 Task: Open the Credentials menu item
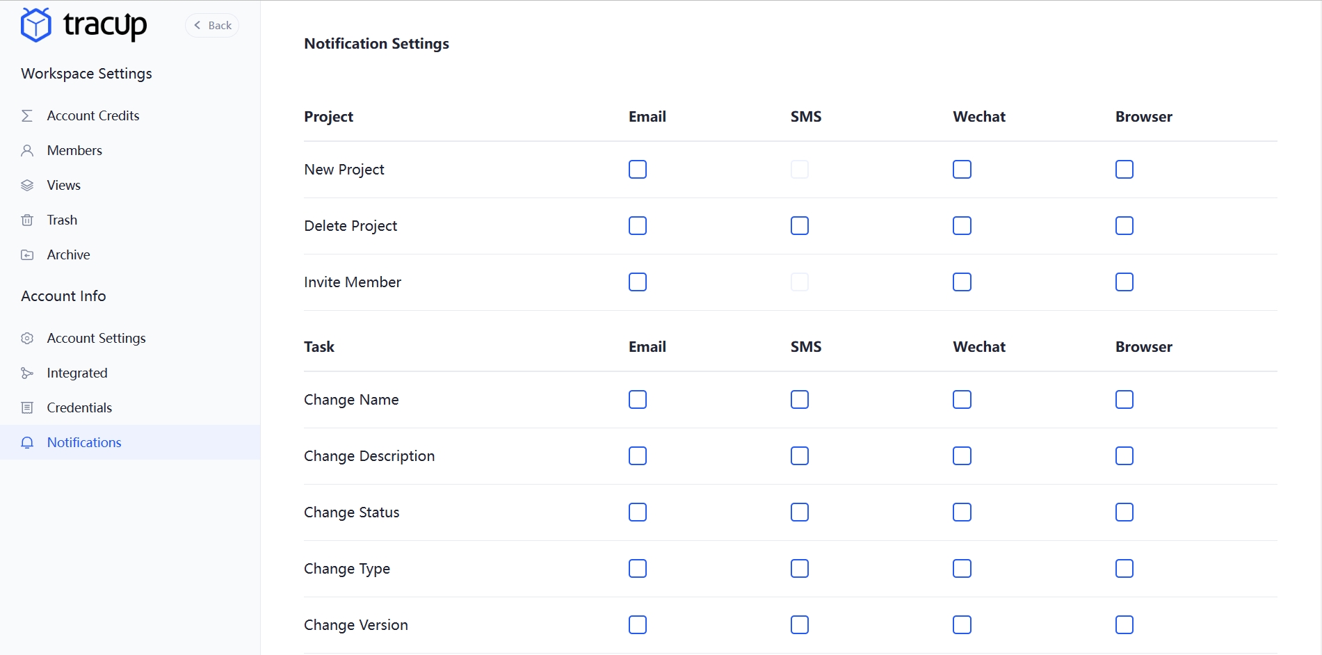tap(79, 407)
